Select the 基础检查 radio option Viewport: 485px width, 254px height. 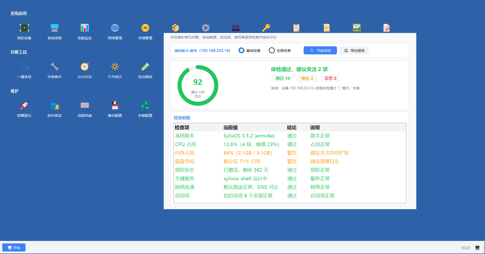(249, 51)
